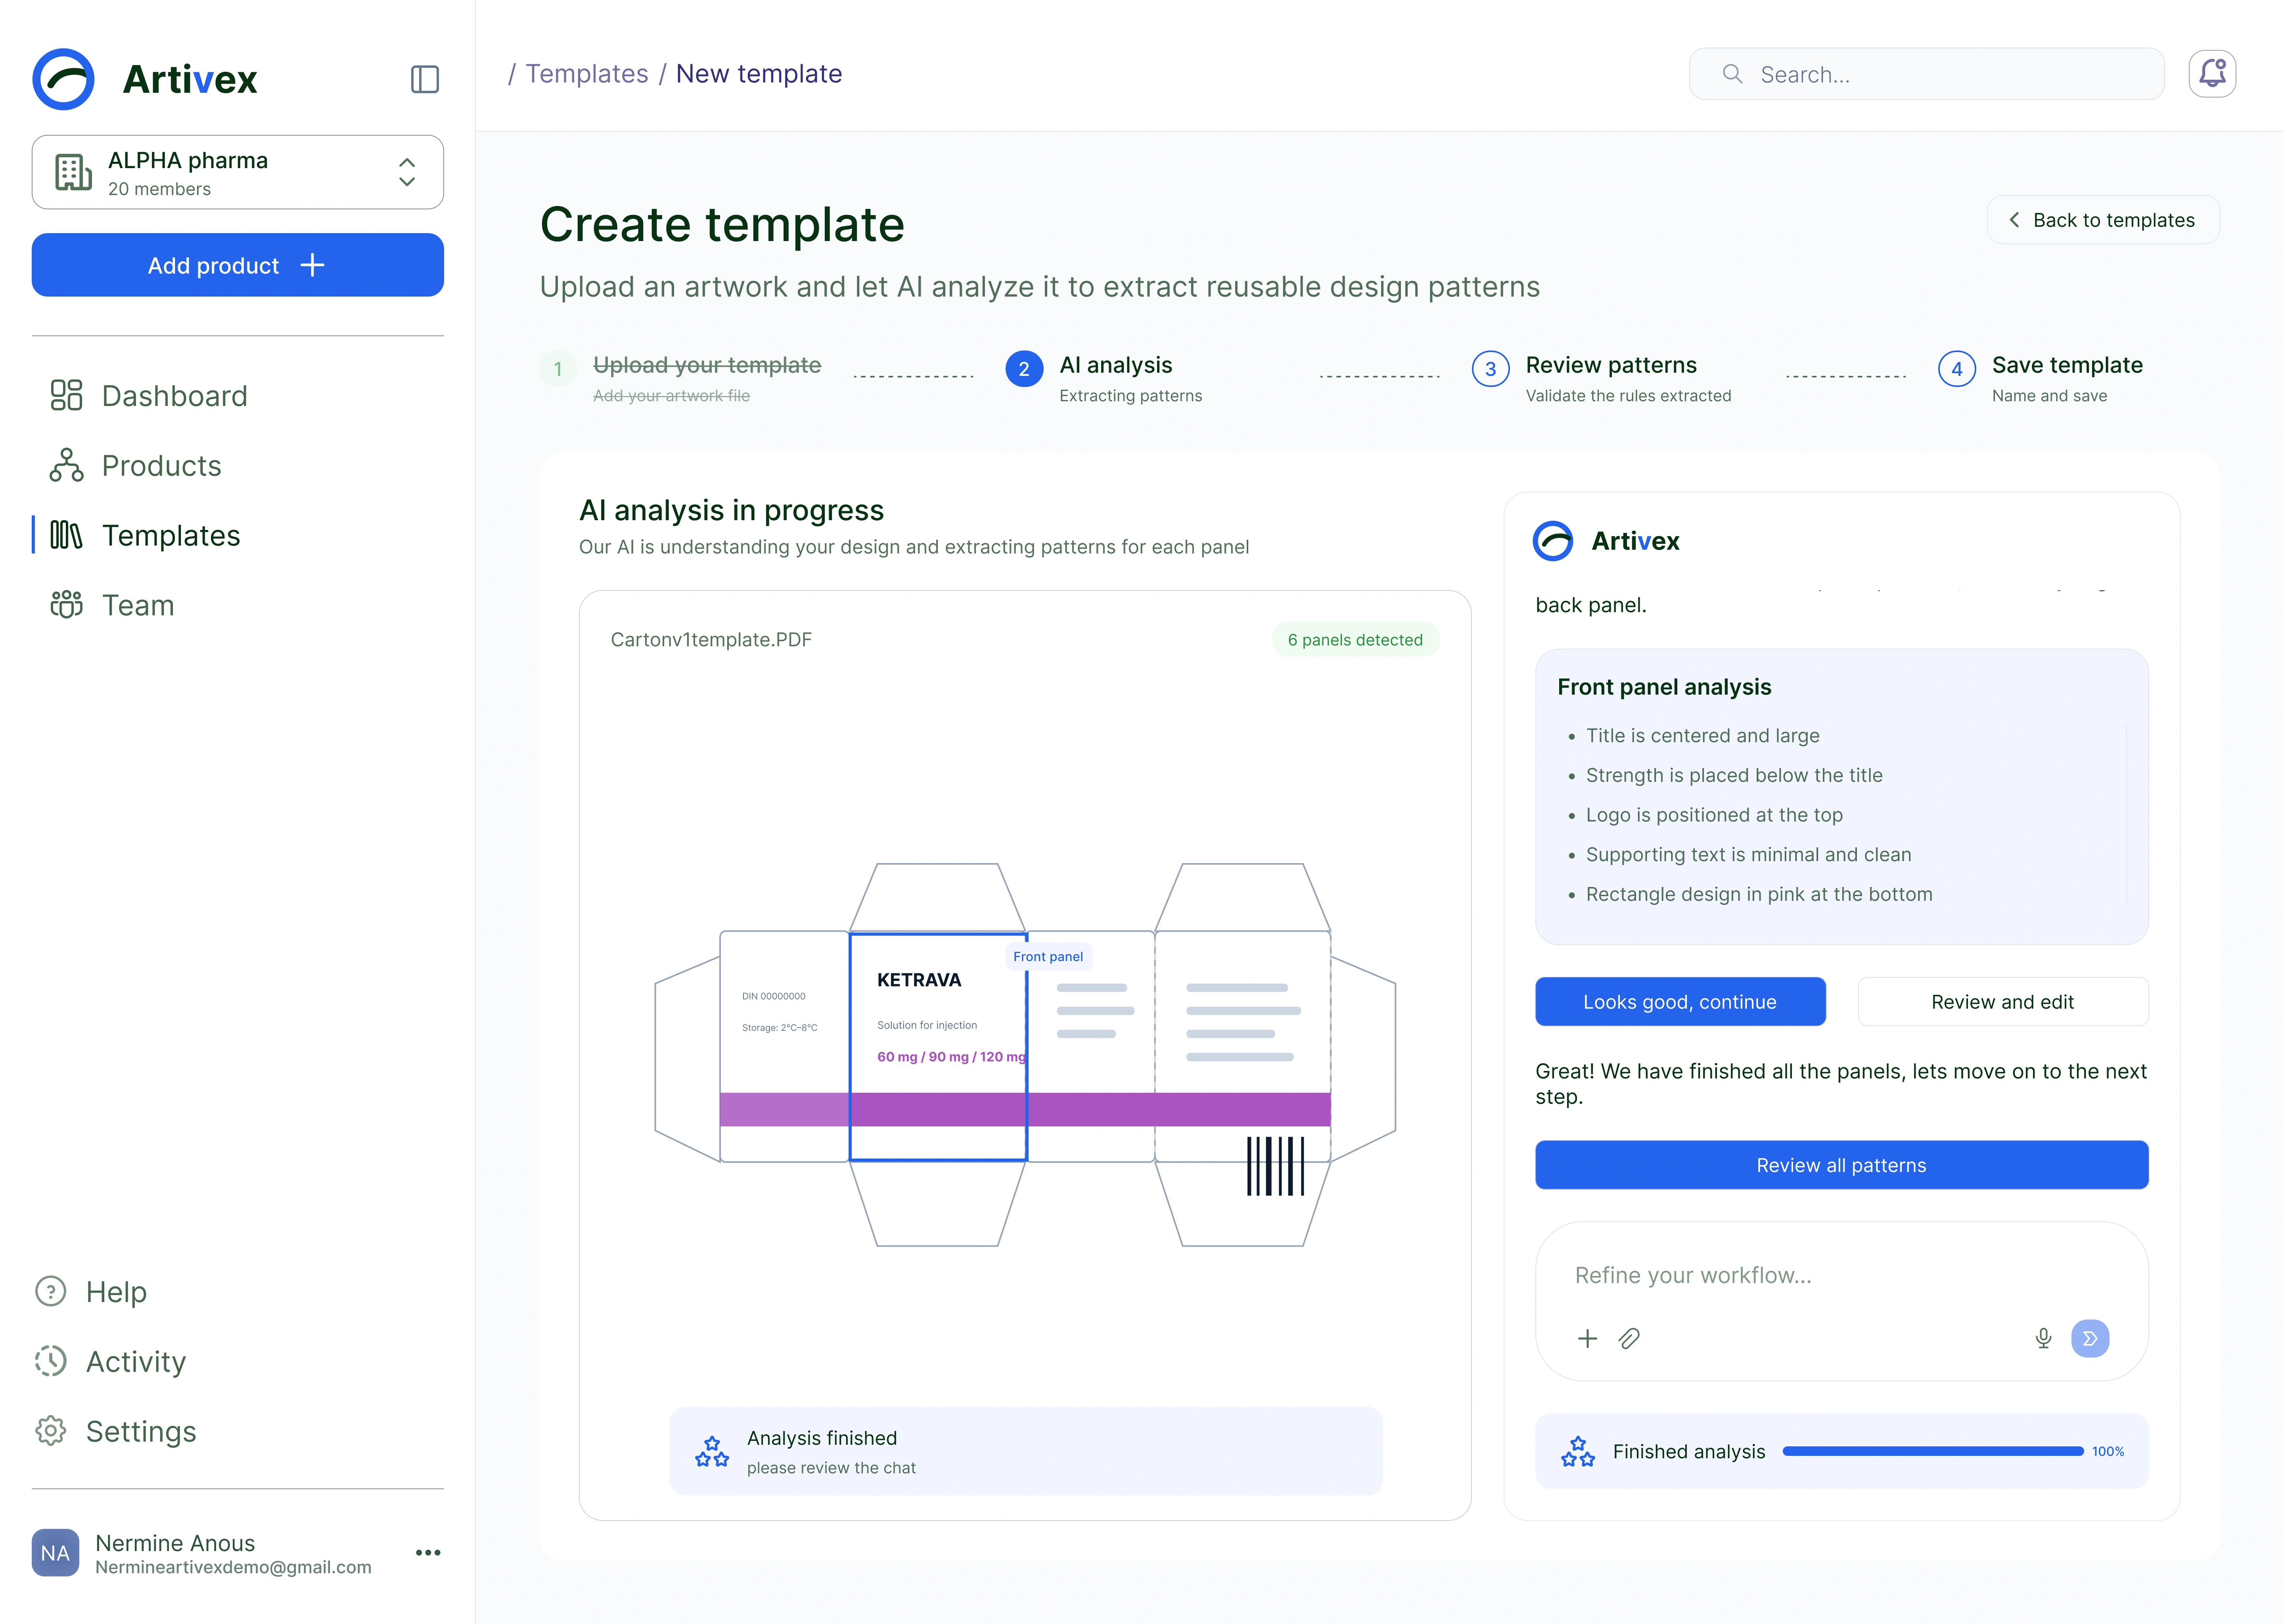Viewport: 2284px width, 1624px height.
Task: Click the Artivex logo in sidebar
Action: coord(145,79)
